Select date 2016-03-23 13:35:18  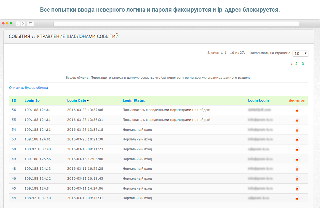[x=85, y=130]
